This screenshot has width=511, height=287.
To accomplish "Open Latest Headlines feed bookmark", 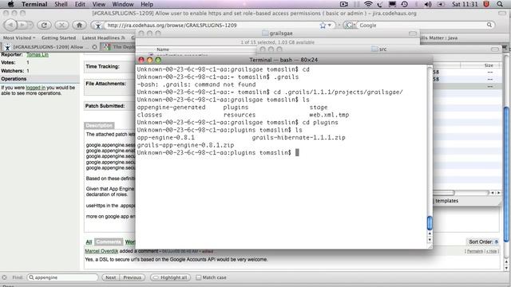I will click(x=103, y=37).
